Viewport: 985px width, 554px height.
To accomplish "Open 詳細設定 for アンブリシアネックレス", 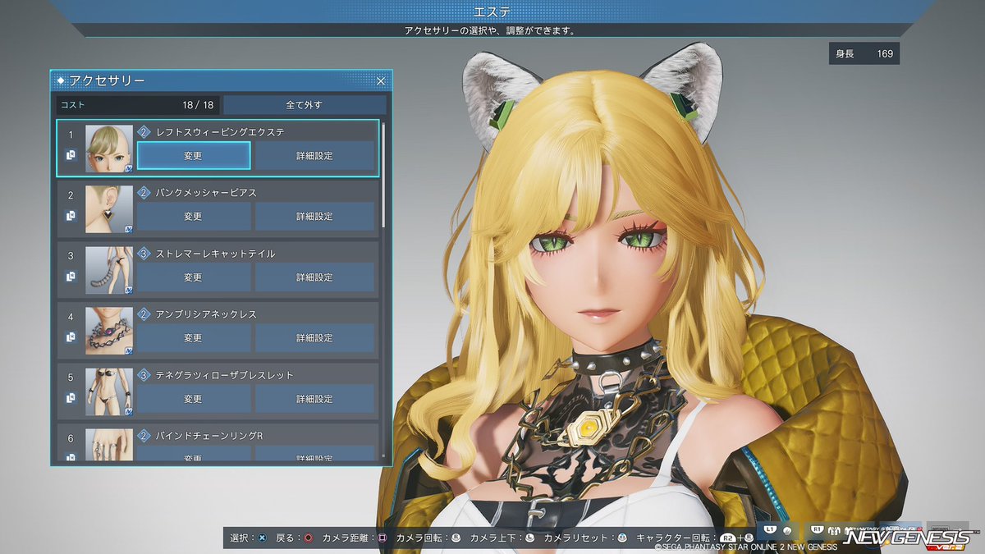I will pyautogui.click(x=314, y=338).
